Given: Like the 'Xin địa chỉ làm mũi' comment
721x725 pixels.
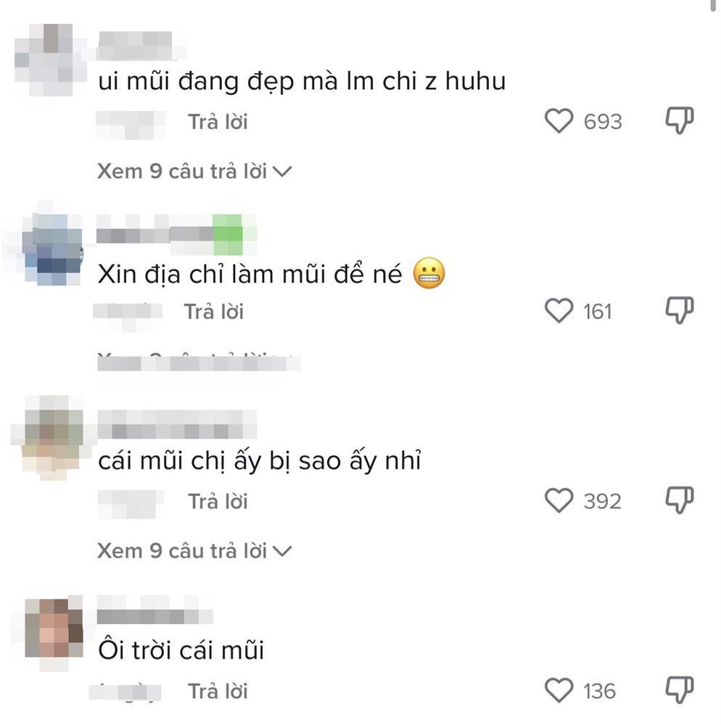Looking at the screenshot, I should (559, 310).
